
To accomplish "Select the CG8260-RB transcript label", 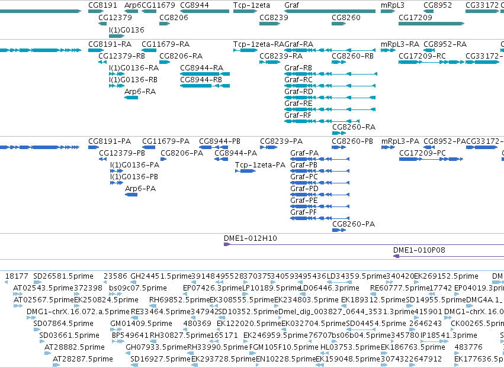I will (352, 56).
